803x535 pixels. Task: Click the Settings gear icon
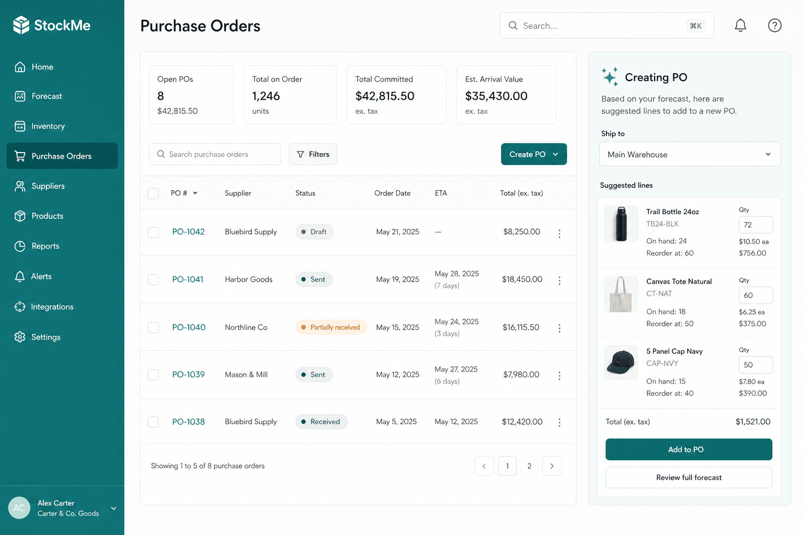coord(20,337)
